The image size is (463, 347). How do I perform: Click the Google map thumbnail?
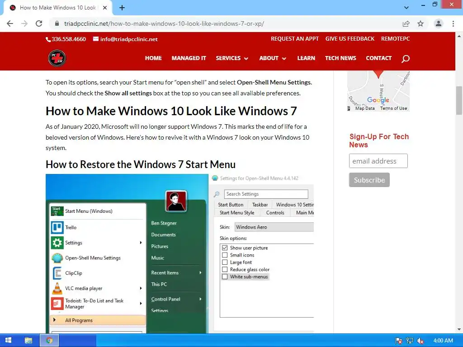pyautogui.click(x=378, y=90)
